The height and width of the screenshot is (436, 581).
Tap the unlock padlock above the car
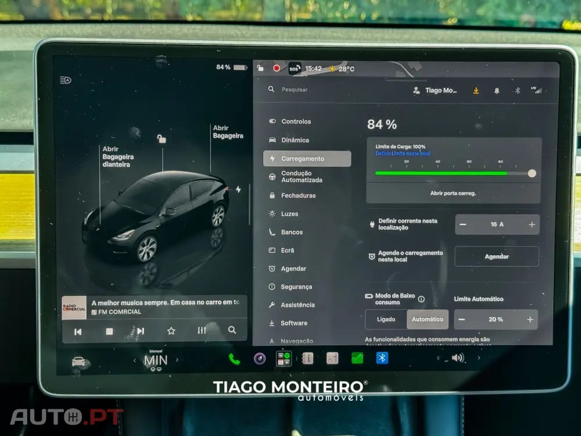(x=162, y=139)
